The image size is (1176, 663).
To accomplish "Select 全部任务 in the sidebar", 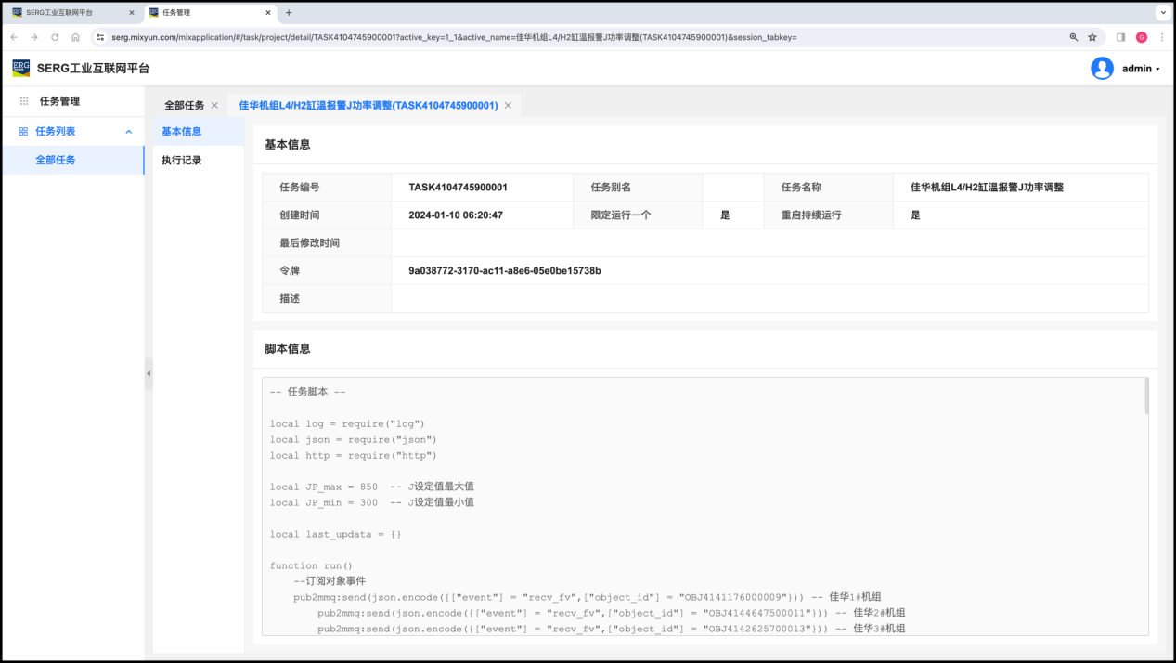I will pyautogui.click(x=56, y=160).
